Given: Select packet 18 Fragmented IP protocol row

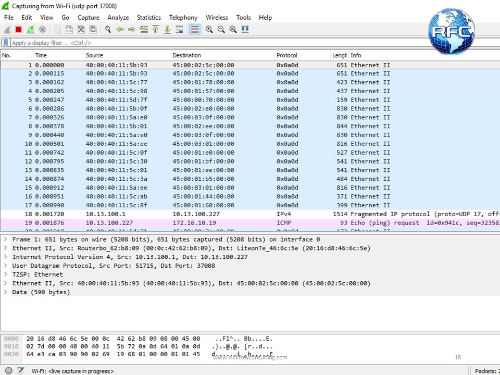Looking at the screenshot, I should (x=250, y=214).
